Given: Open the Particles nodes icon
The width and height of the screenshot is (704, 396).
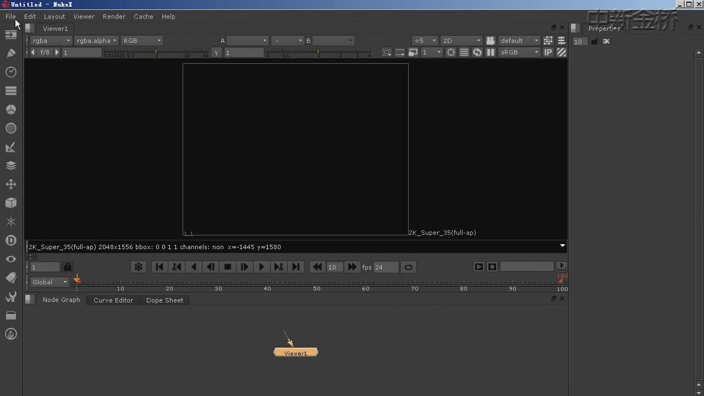Looking at the screenshot, I should pos(11,222).
